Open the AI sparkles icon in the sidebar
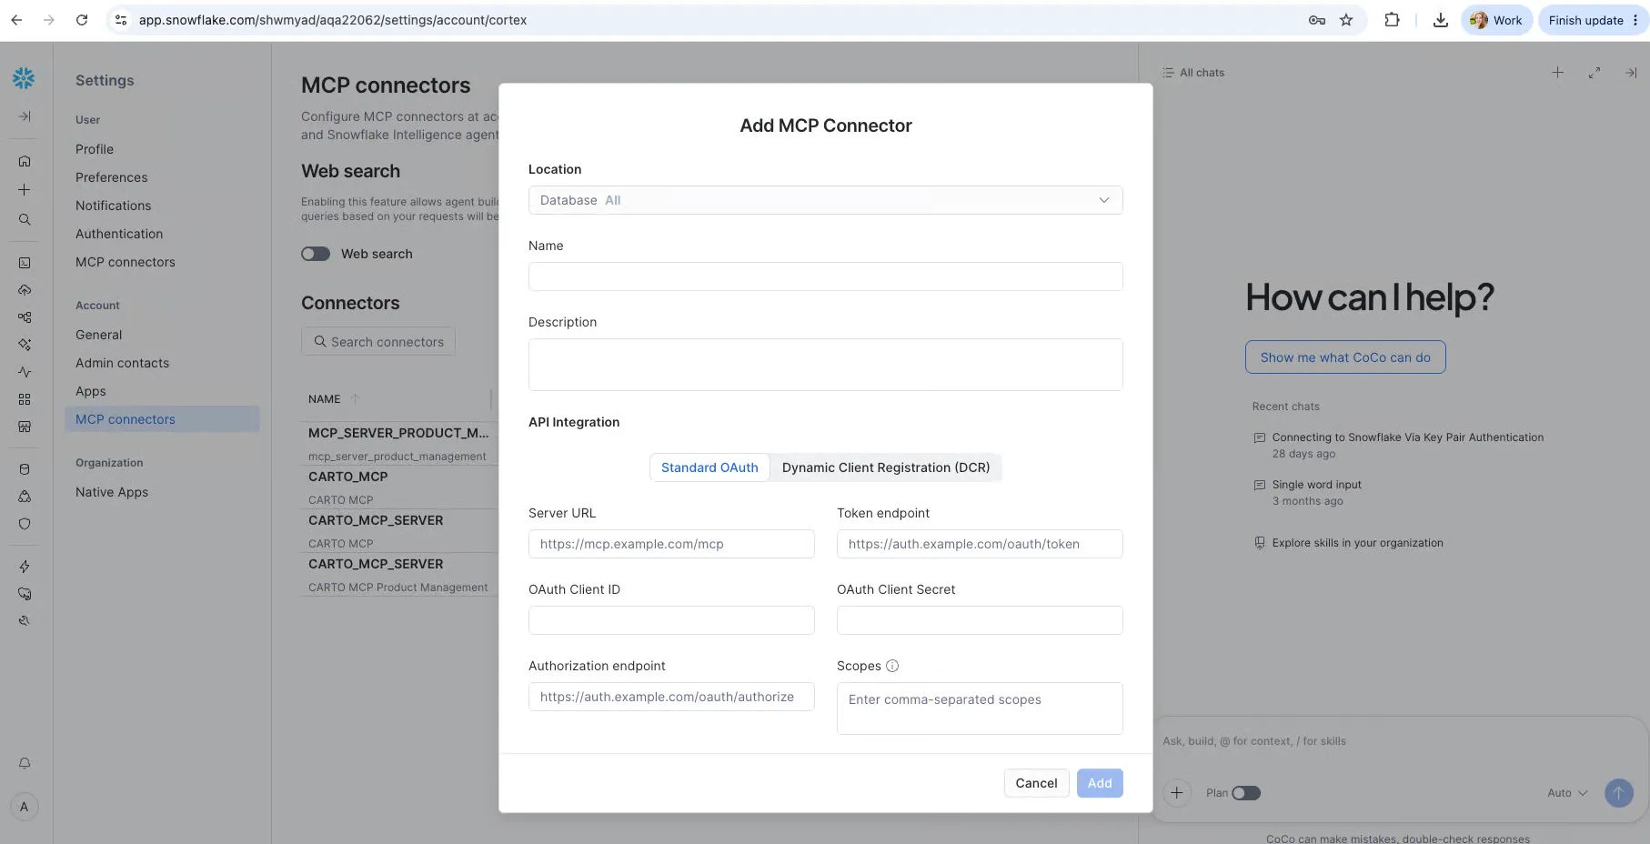The height and width of the screenshot is (844, 1650). [25, 345]
